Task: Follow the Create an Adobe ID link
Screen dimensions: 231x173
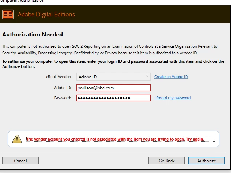Action: [x=171, y=77]
